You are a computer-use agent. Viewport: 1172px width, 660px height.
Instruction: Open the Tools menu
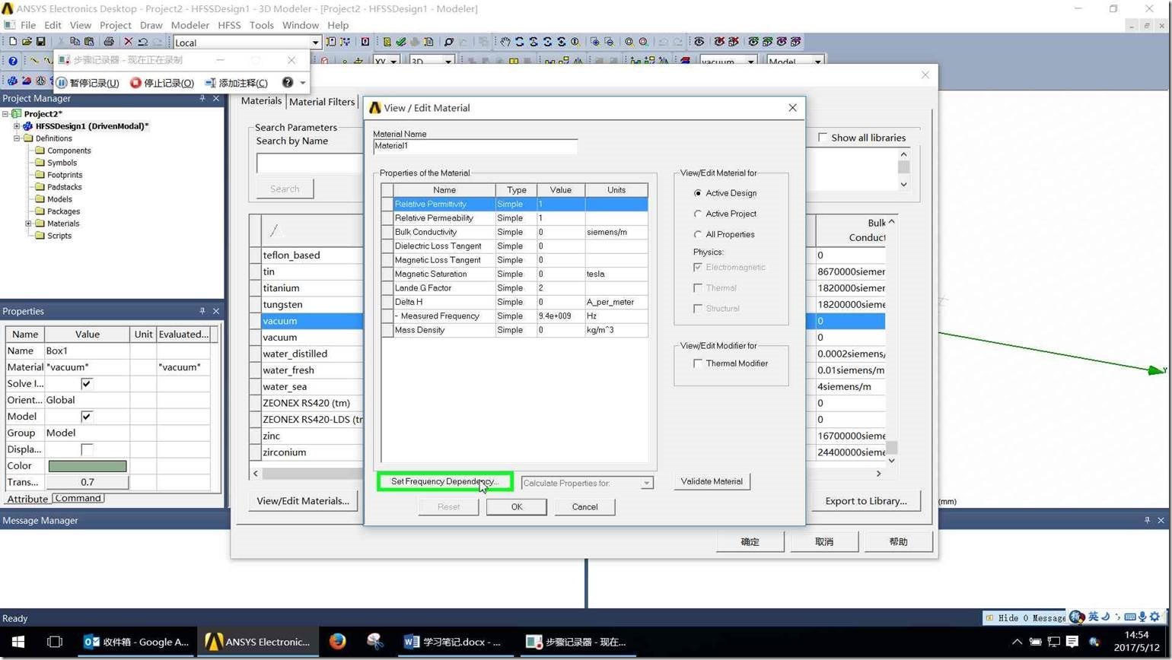click(x=261, y=25)
